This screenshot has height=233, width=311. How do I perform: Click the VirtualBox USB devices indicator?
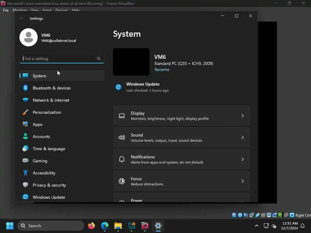[x=258, y=215]
